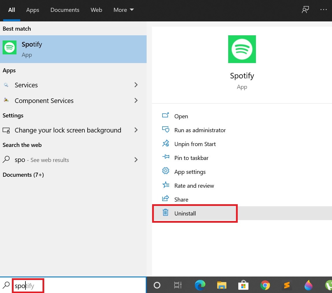
Task: Open Task View on the taskbar
Action: click(178, 285)
